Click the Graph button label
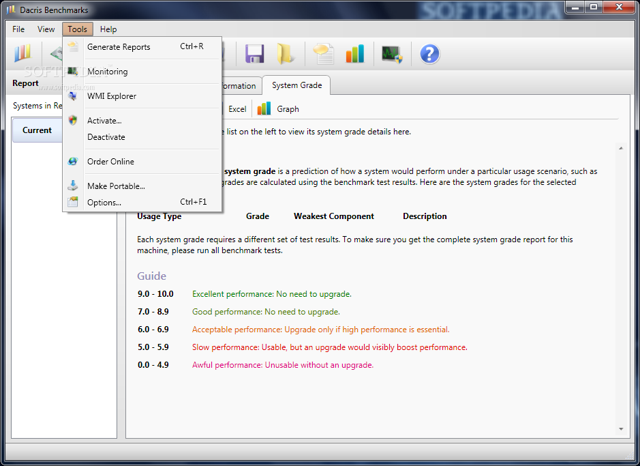 [x=288, y=109]
